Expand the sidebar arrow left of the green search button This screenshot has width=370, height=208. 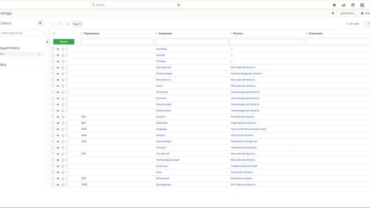[x=47, y=42]
